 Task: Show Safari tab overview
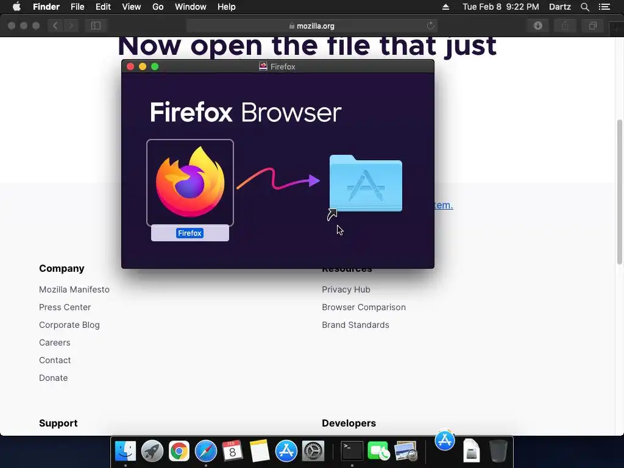tap(592, 26)
